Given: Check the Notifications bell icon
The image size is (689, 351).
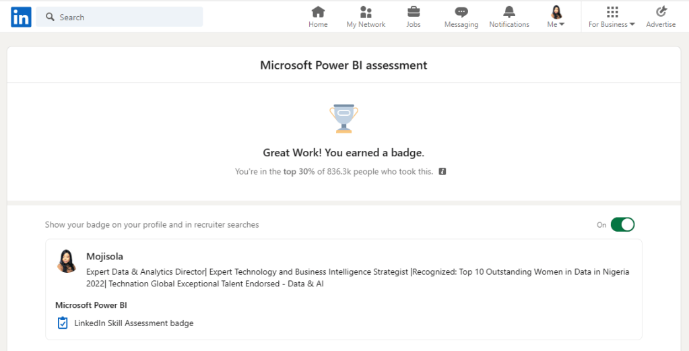Looking at the screenshot, I should pyautogui.click(x=509, y=12).
